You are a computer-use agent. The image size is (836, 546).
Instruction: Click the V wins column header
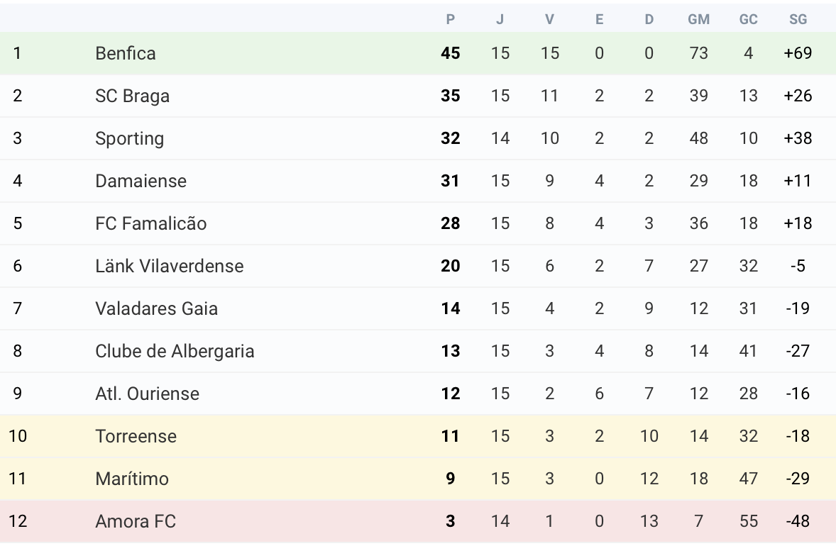[549, 20]
